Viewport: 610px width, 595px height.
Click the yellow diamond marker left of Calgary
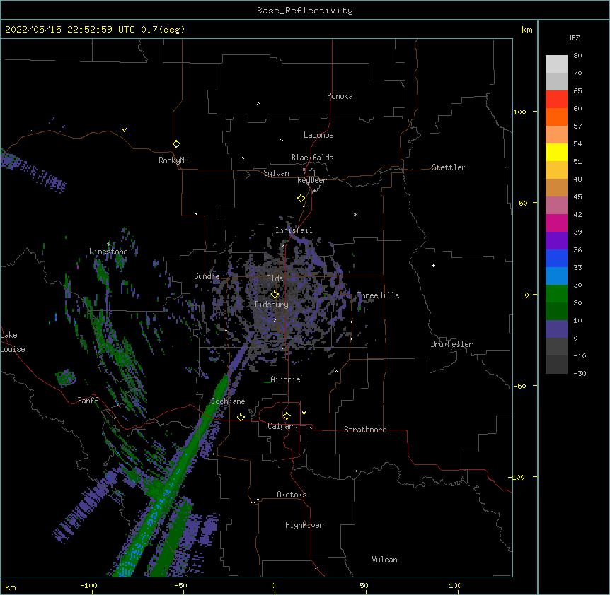241,417
